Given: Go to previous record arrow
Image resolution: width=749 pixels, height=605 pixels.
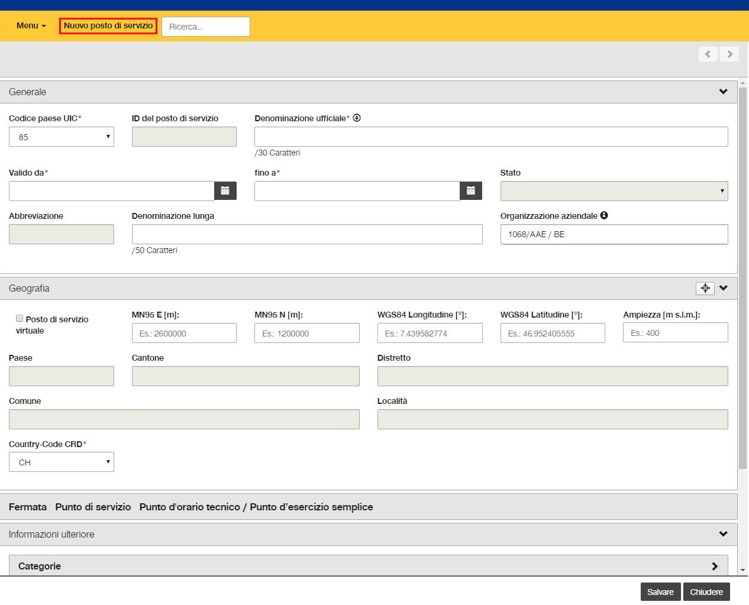Looking at the screenshot, I should pos(708,54).
